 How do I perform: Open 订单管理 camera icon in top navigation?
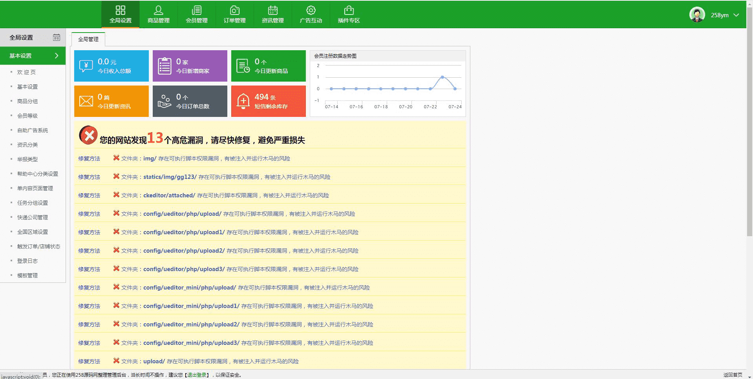pyautogui.click(x=235, y=11)
